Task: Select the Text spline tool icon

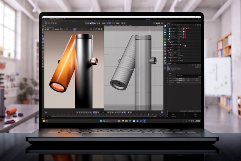Action: (x=165, y=36)
